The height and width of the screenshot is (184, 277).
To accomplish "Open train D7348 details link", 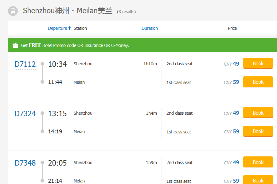I will 25,163.
